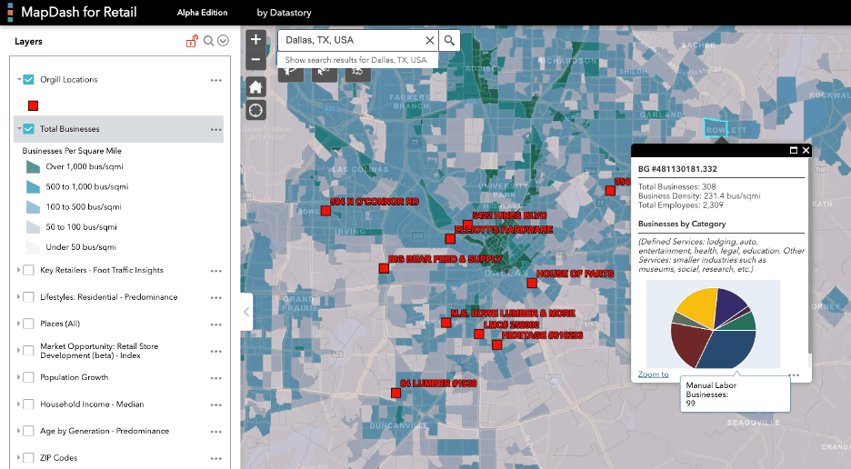
Task: Select 'Show search results for Dallas' suggestion
Action: (x=355, y=60)
